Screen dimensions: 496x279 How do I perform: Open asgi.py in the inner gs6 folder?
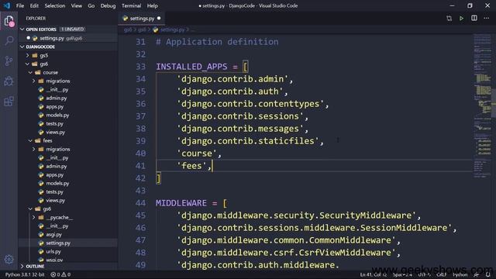[53, 234]
